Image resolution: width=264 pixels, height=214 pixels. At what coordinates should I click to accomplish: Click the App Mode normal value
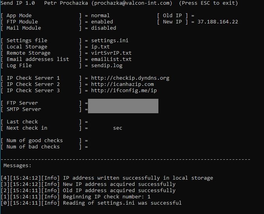tap(101, 16)
